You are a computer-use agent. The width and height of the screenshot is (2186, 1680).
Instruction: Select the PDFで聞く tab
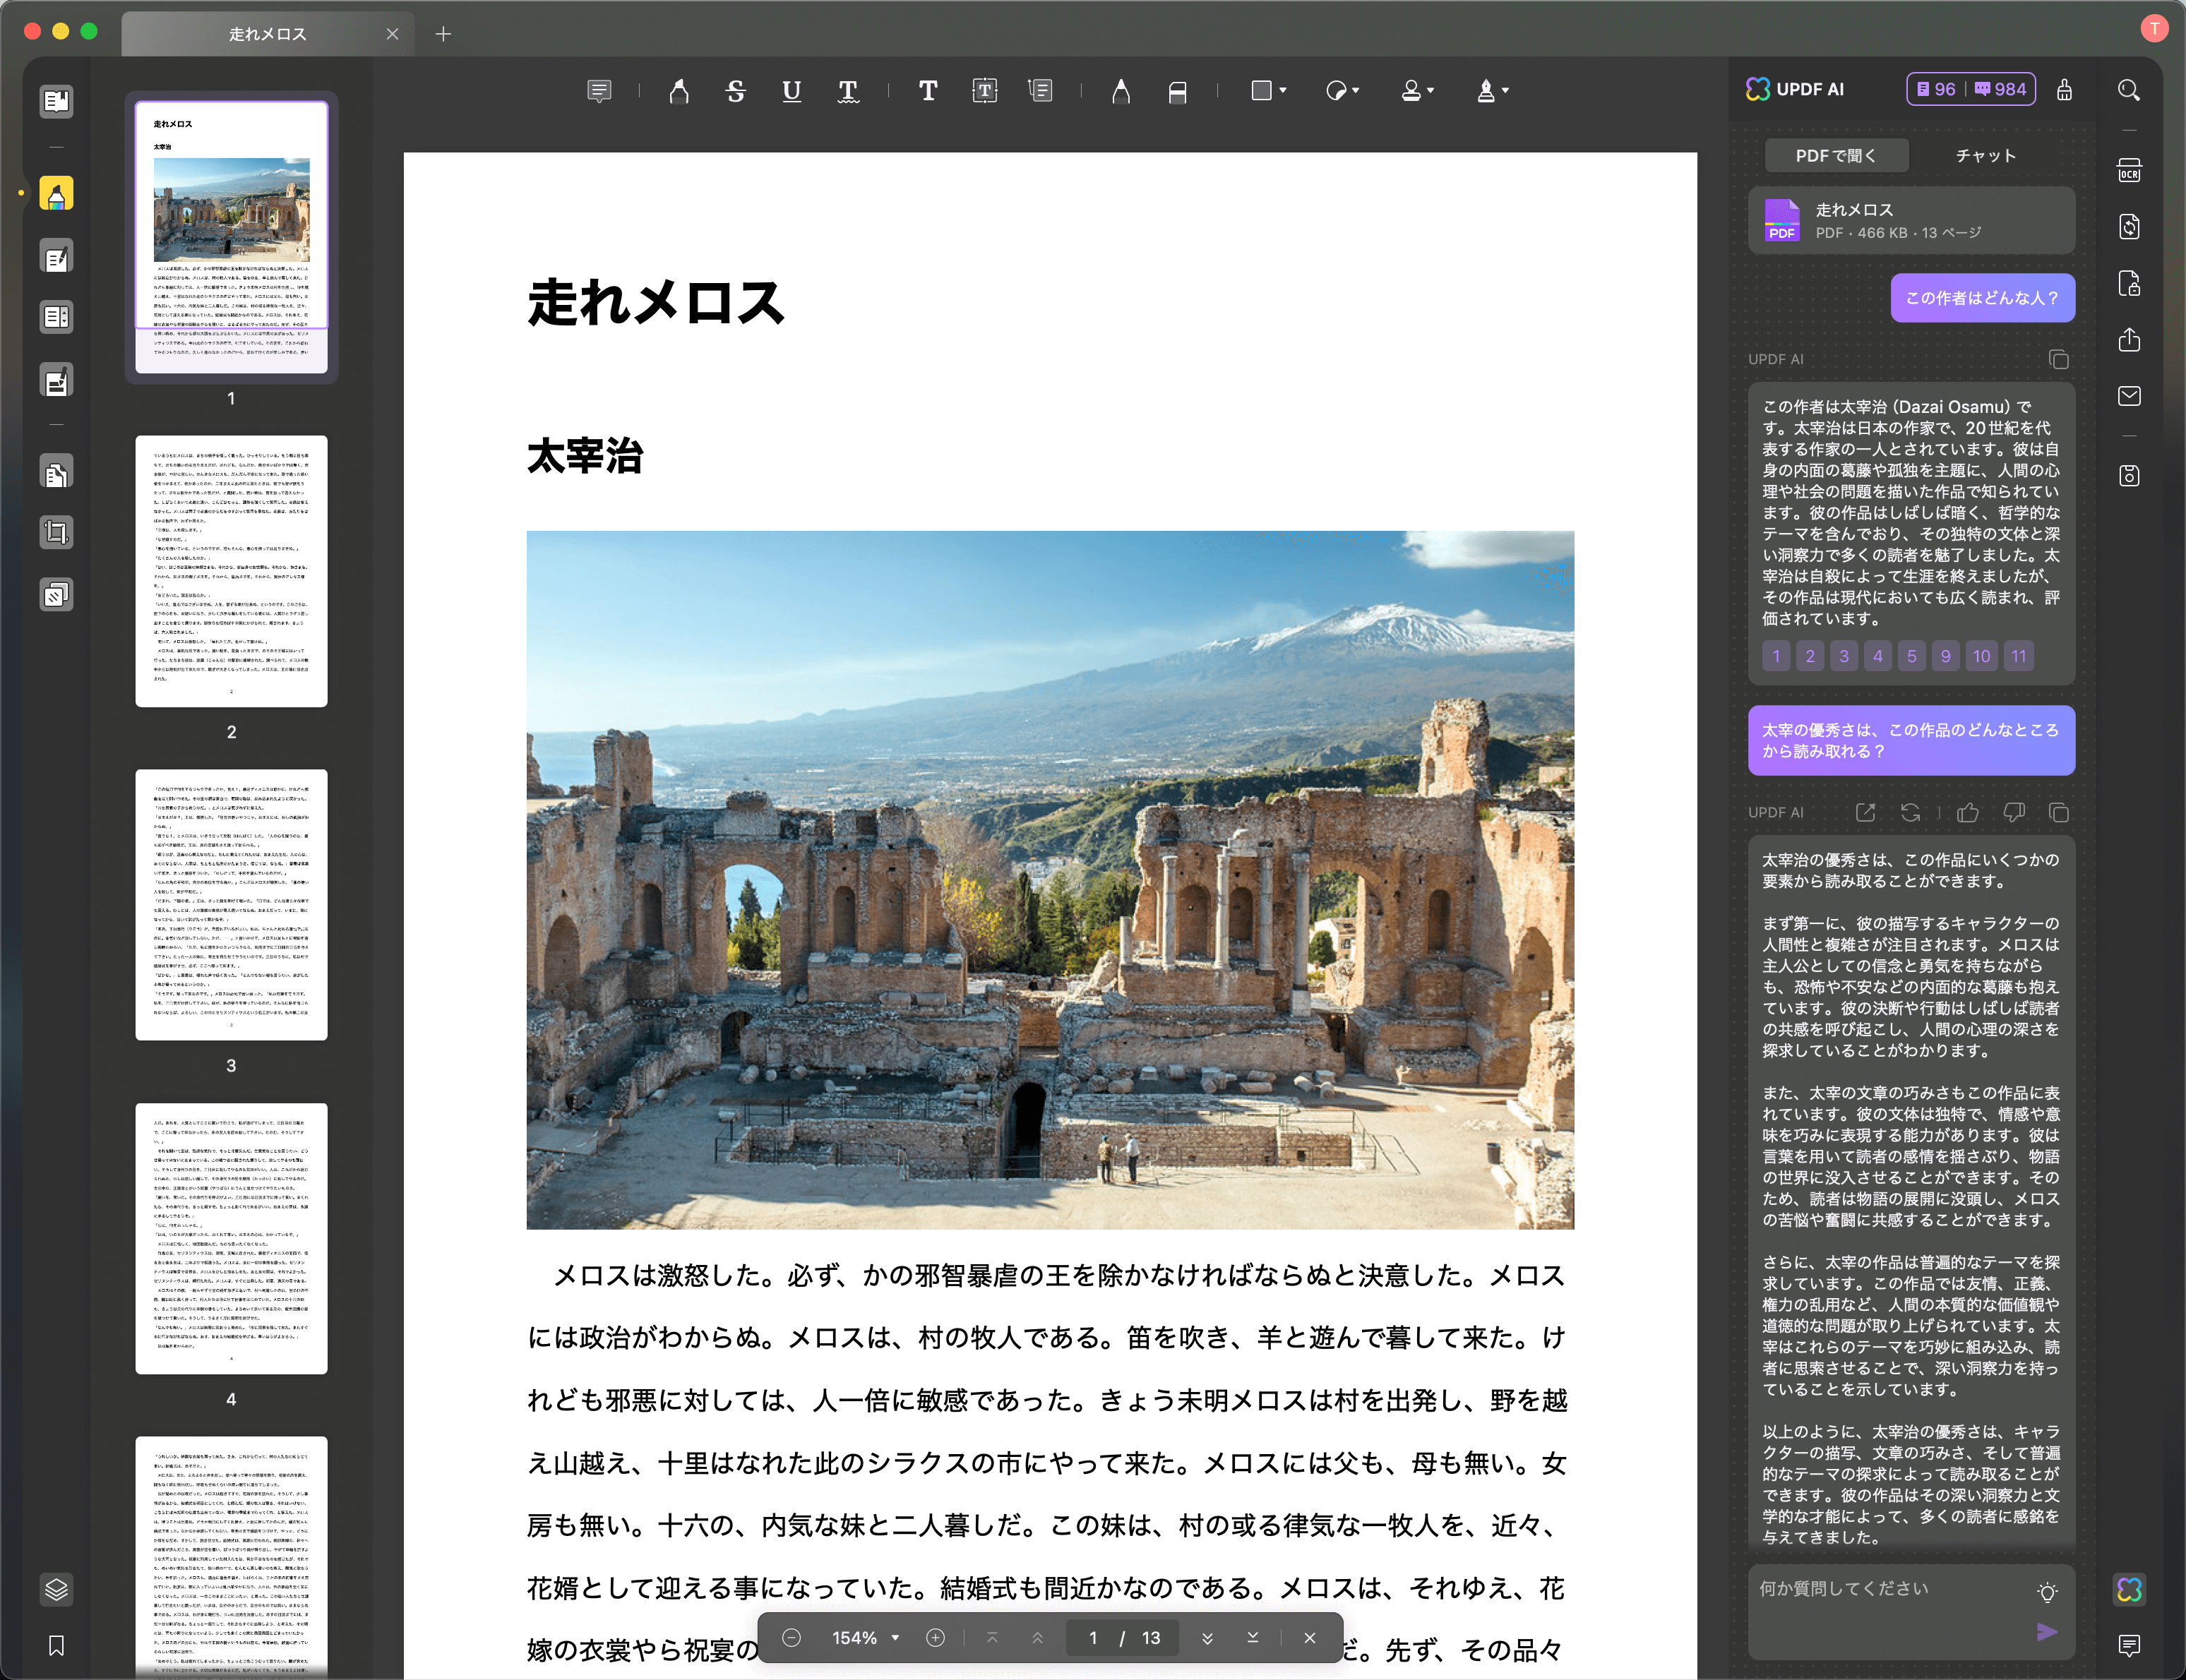[x=1836, y=156]
